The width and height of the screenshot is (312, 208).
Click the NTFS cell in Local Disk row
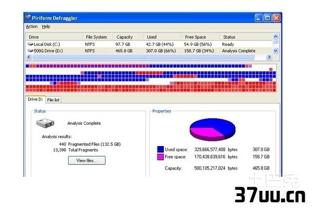coord(90,44)
